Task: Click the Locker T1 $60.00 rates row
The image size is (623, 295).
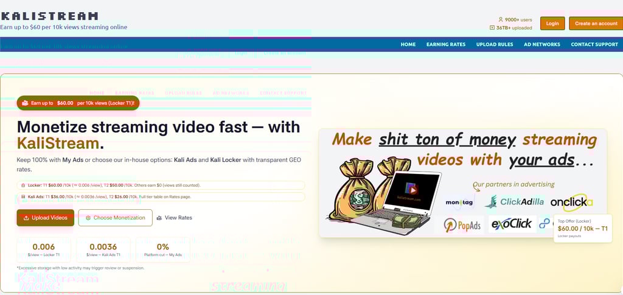Action: pos(161,186)
